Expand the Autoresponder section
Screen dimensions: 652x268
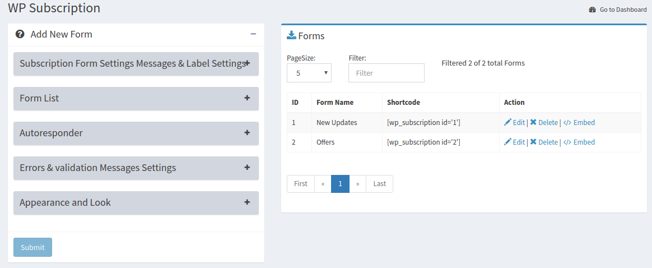[x=136, y=133]
